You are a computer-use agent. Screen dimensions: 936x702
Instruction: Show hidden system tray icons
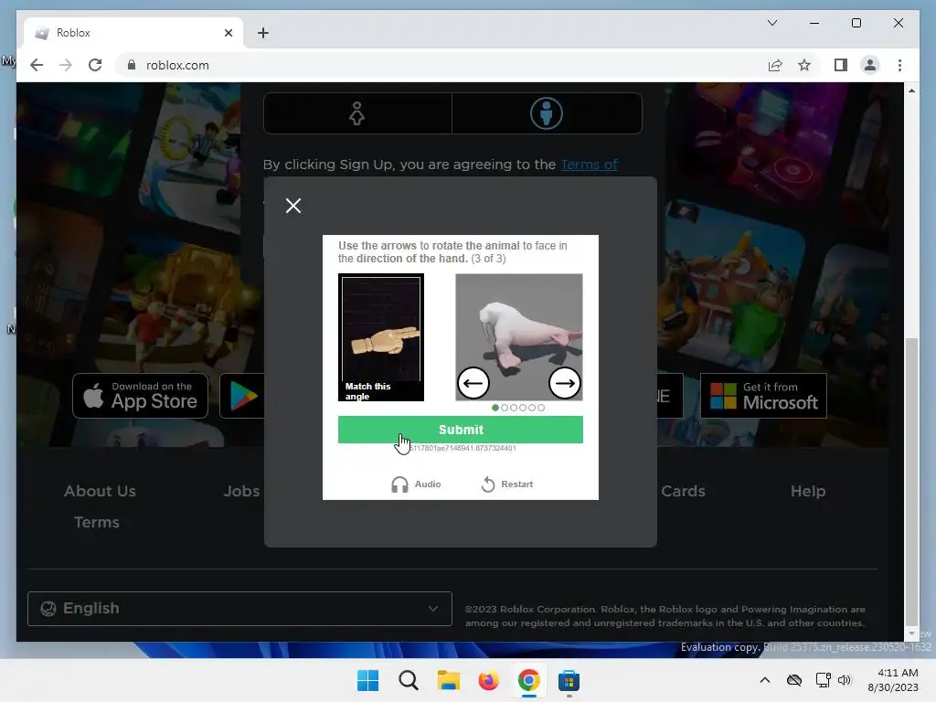click(x=765, y=680)
